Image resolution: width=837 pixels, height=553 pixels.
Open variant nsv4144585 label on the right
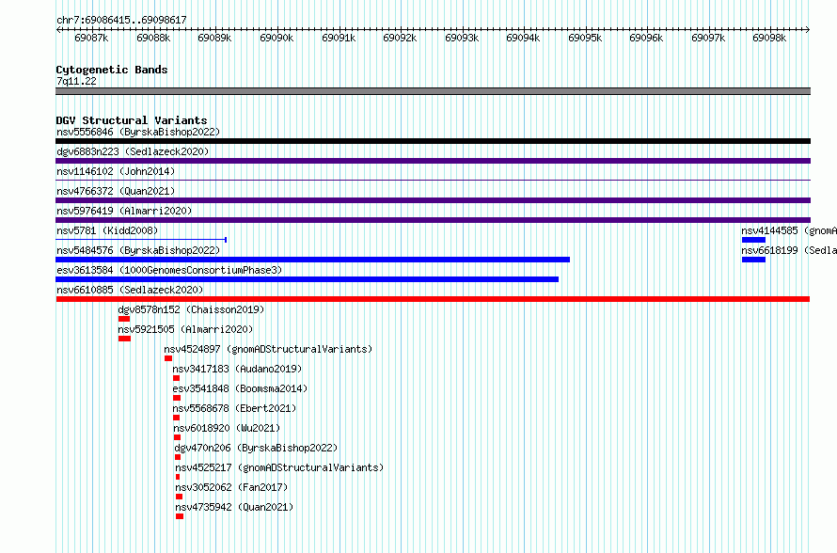coord(789,230)
